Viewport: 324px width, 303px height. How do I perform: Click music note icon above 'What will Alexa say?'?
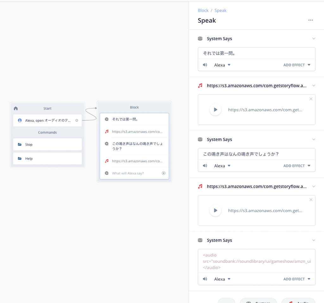click(x=107, y=161)
